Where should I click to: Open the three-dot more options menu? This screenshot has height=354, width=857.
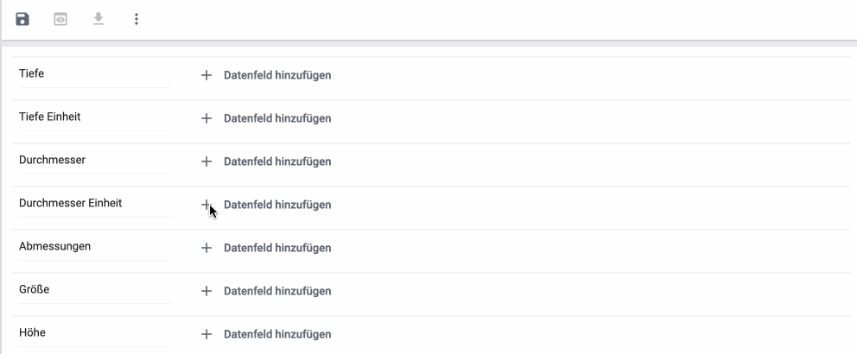point(136,19)
